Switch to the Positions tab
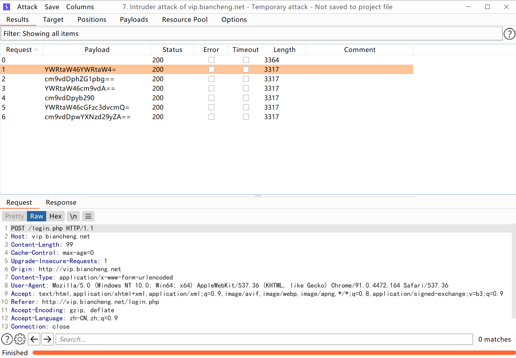 tap(92, 20)
